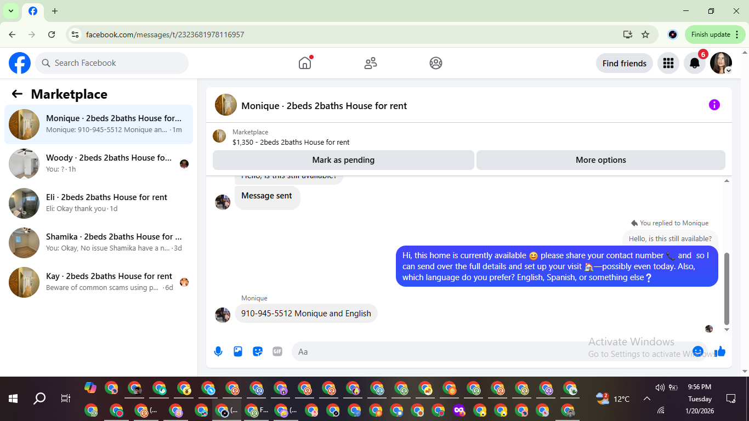Choose a sticker with the sticker icon
This screenshot has width=749, height=421.
258,351
